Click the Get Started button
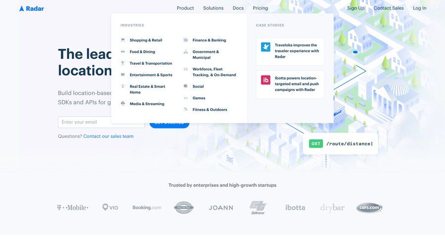The width and height of the screenshot is (445, 239). [x=170, y=124]
